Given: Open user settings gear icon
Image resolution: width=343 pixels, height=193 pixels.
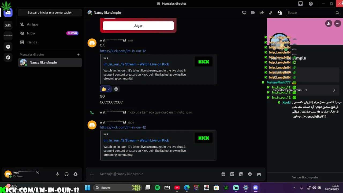Looking at the screenshot, I should [76, 174].
